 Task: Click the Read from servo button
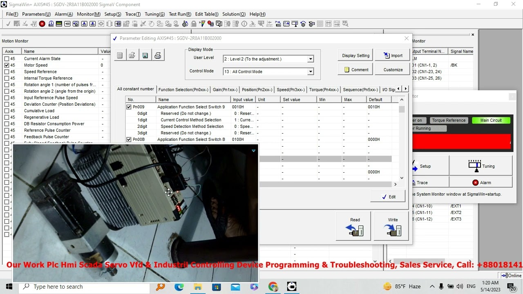pyautogui.click(x=354, y=226)
